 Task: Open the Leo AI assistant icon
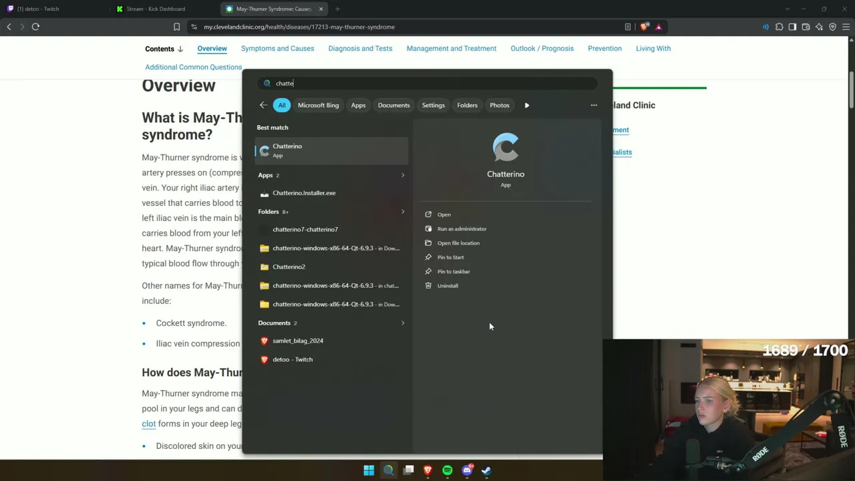819,27
